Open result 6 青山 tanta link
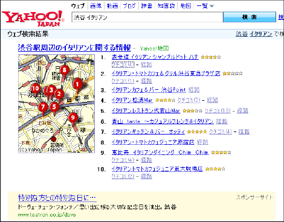Screen dimensions: 284x222 [x=163, y=121]
